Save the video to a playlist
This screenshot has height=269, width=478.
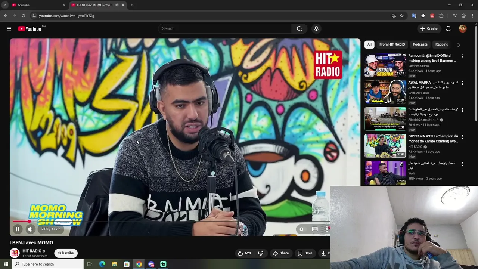coord(305,253)
